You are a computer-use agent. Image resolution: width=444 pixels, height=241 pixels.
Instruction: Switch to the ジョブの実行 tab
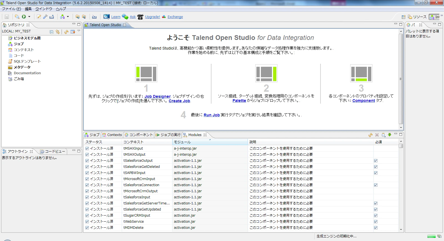tap(168, 135)
